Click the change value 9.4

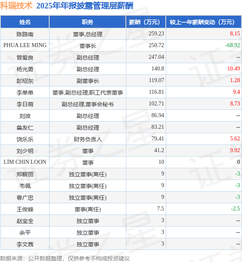(236, 92)
